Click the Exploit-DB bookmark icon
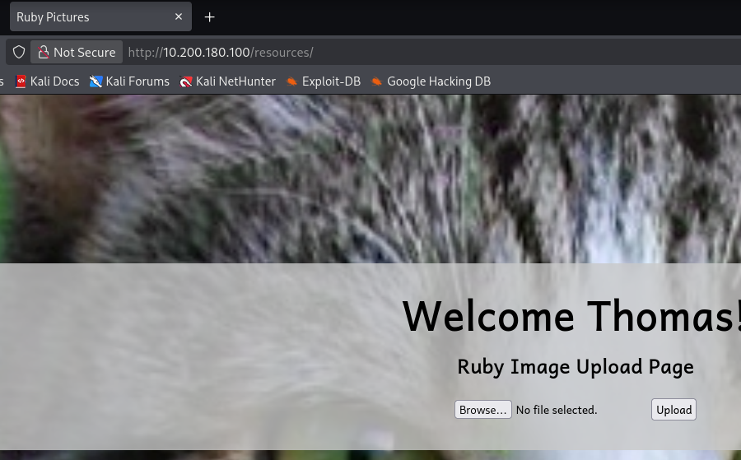This screenshot has height=460, width=741. [291, 81]
